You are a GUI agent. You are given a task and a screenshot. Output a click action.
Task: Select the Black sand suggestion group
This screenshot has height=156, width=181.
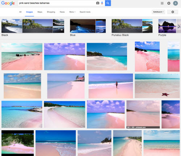tap(33, 28)
